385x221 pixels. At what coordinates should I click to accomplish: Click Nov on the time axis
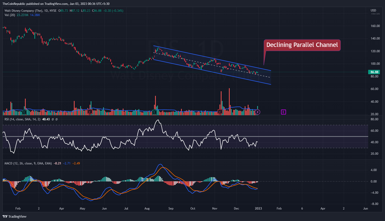(215, 209)
